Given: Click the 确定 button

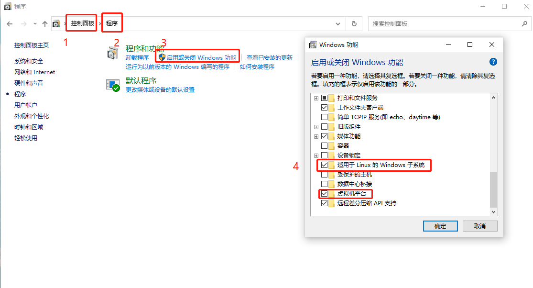Looking at the screenshot, I should (440, 226).
